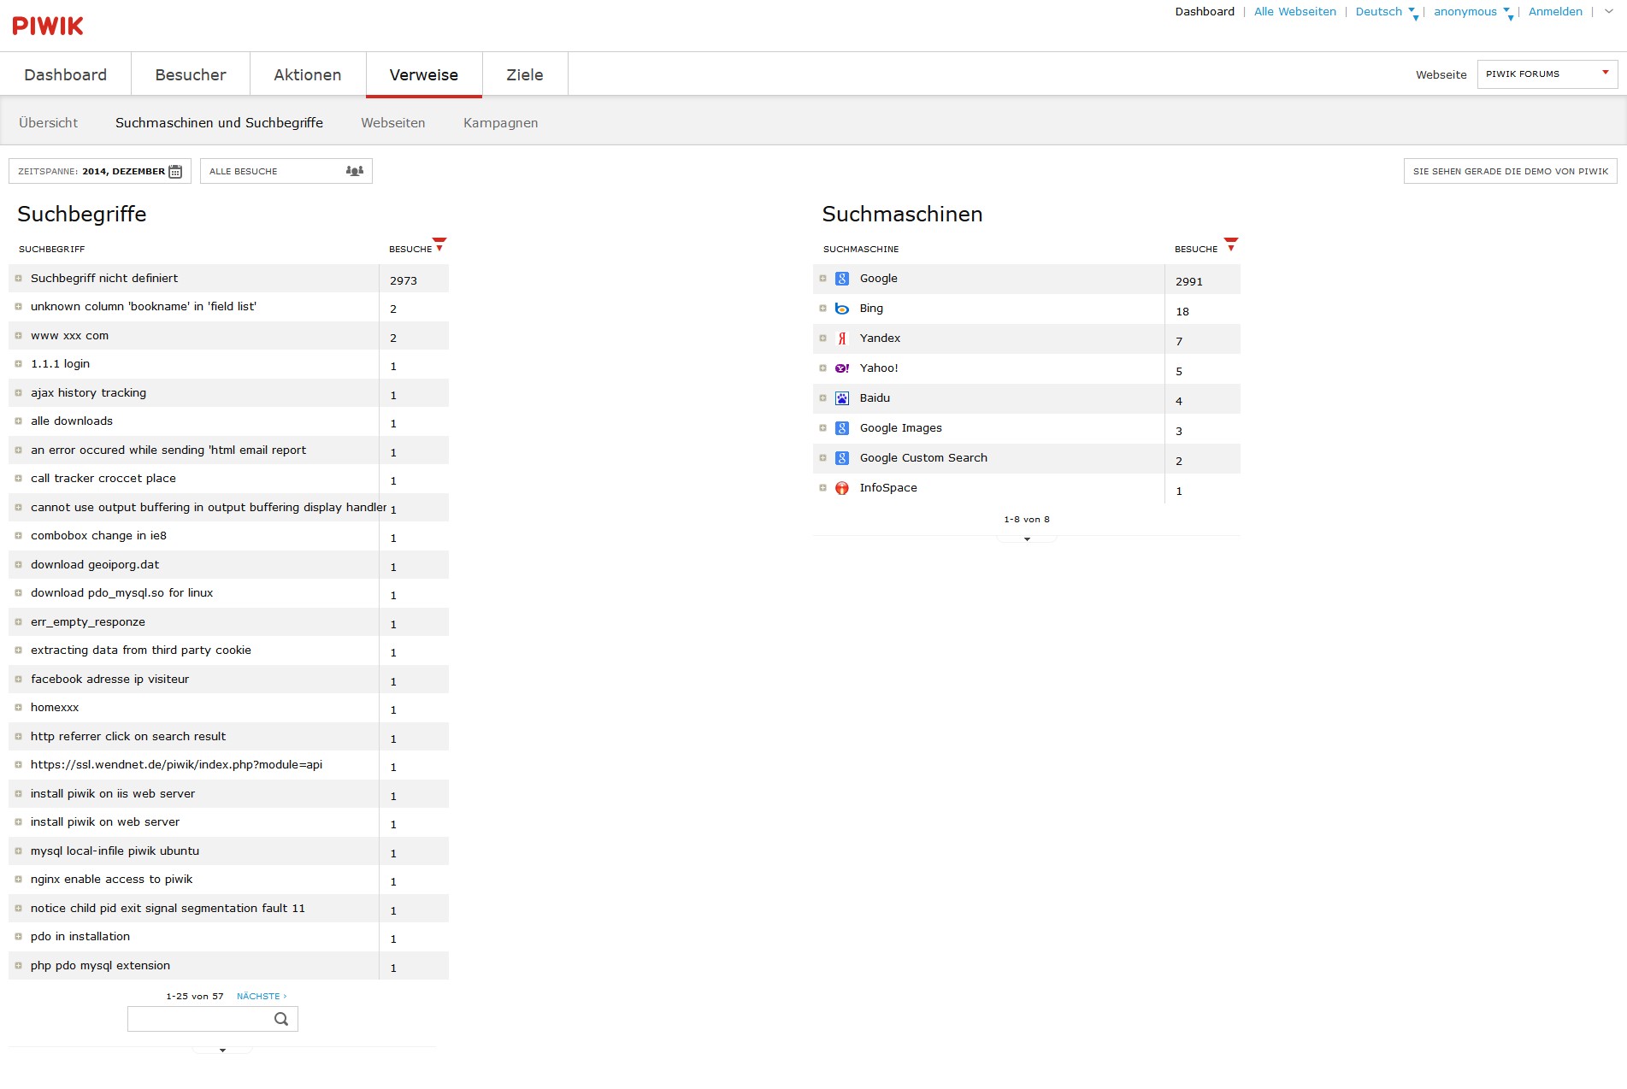Screen dimensions: 1627x1089
Task: Open the Übersicht submenu
Action: [x=48, y=123]
